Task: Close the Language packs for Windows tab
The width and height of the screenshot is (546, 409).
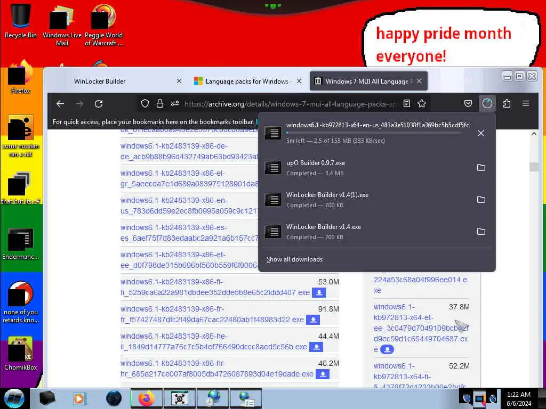Action: pos(299,81)
